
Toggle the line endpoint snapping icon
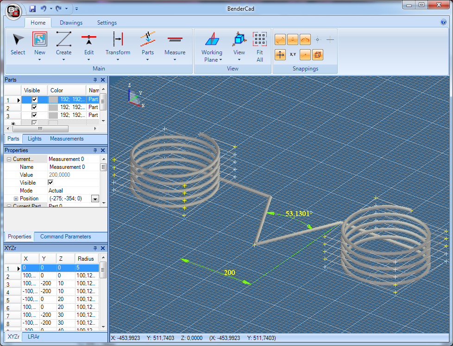tap(280, 39)
